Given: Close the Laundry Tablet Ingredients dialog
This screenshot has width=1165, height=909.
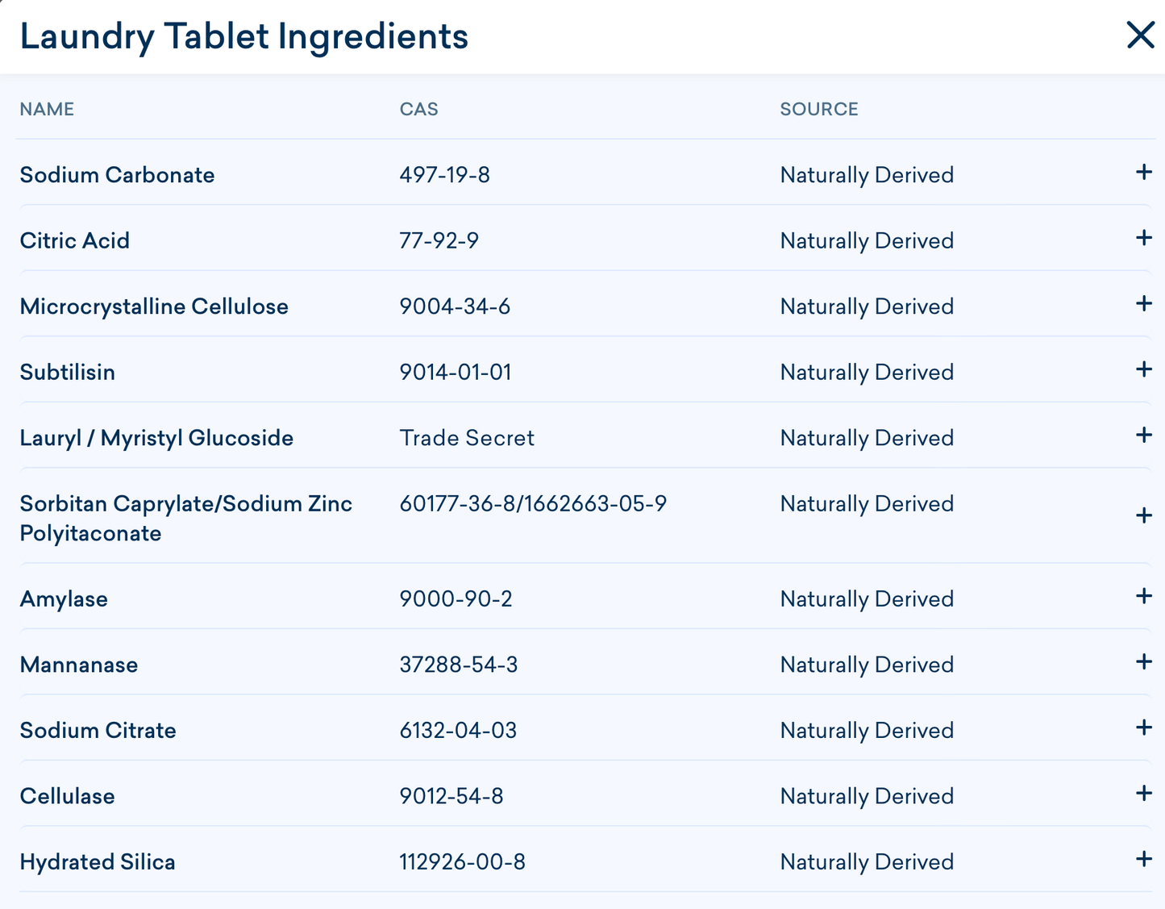Looking at the screenshot, I should click(x=1140, y=35).
